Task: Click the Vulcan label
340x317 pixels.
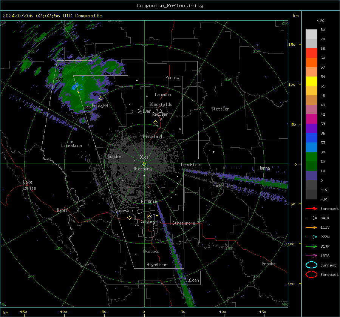Action: (192, 280)
